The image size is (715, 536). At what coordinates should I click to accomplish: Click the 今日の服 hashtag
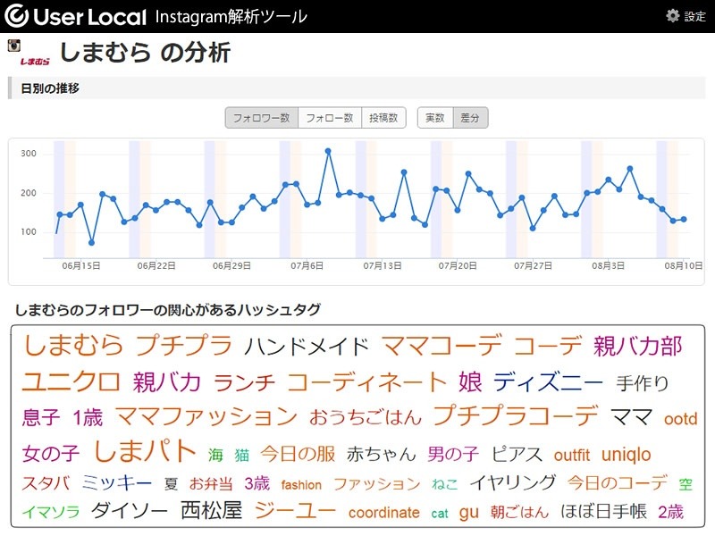coord(298,454)
